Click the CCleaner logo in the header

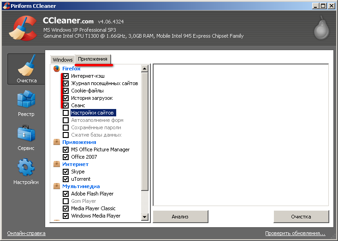click(x=23, y=28)
